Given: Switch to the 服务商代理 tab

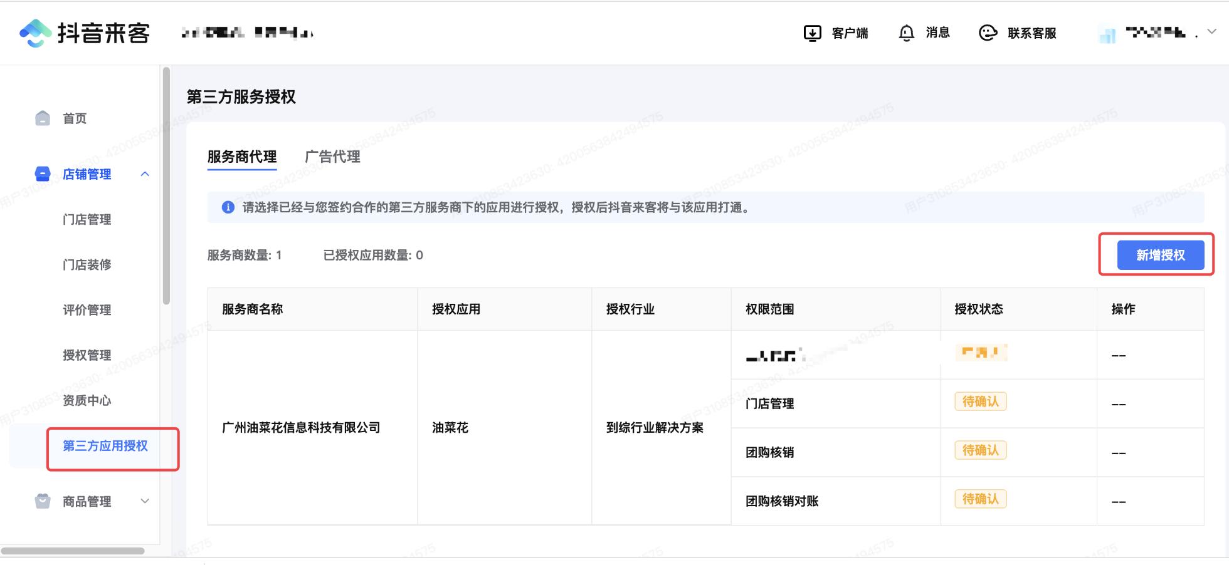Looking at the screenshot, I should 242,157.
